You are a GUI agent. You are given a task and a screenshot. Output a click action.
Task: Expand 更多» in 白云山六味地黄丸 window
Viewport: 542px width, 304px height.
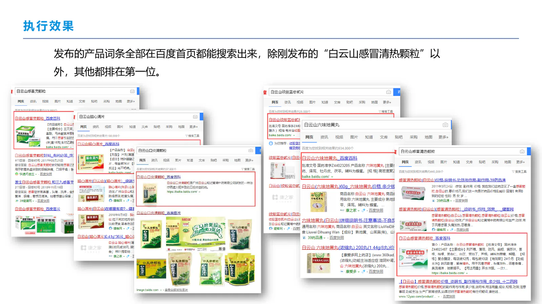[443, 137]
